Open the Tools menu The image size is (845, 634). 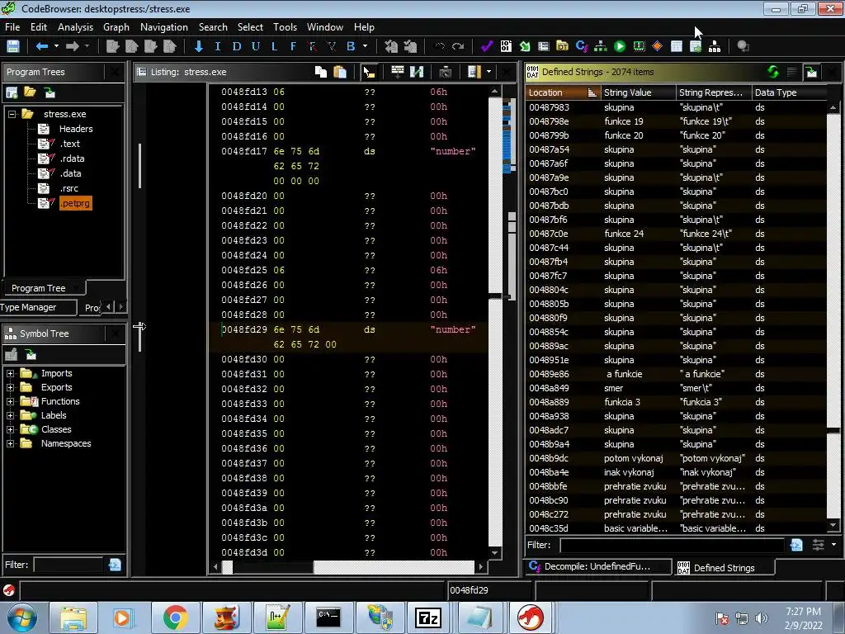tap(285, 27)
